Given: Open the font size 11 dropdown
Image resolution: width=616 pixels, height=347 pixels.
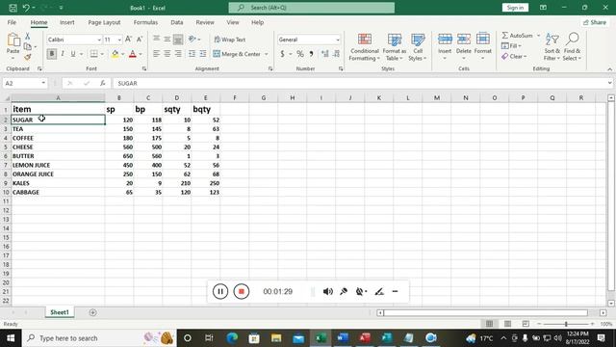Looking at the screenshot, I should tap(119, 40).
